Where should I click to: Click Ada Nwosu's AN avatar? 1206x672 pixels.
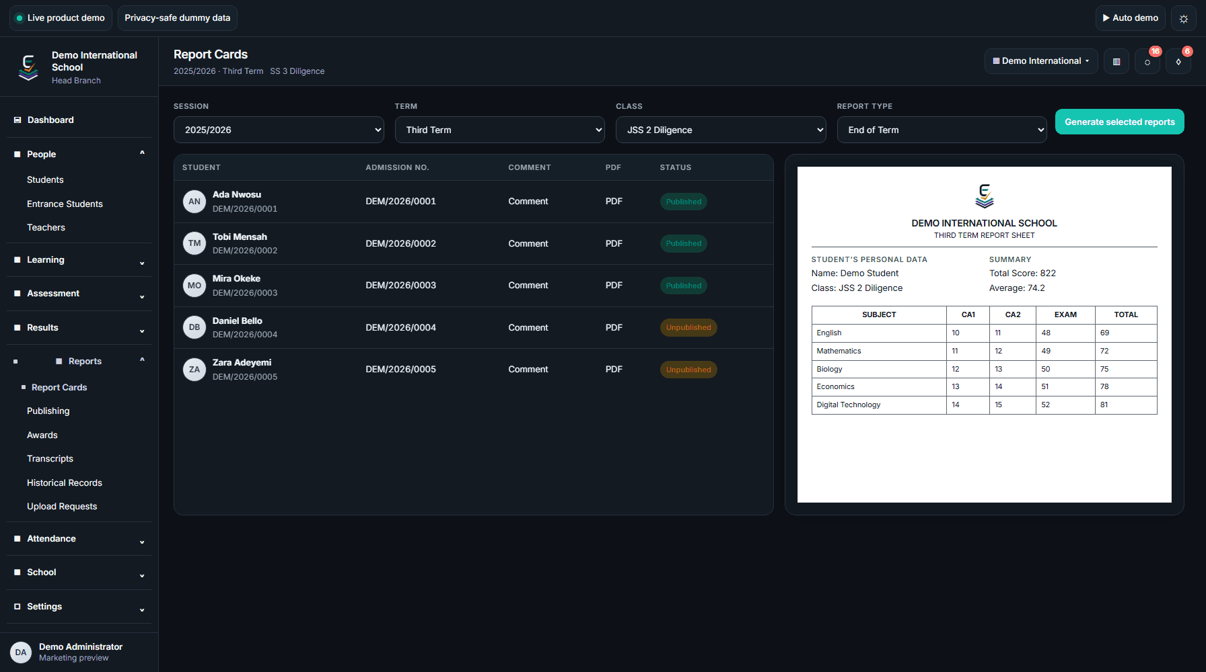coord(194,202)
